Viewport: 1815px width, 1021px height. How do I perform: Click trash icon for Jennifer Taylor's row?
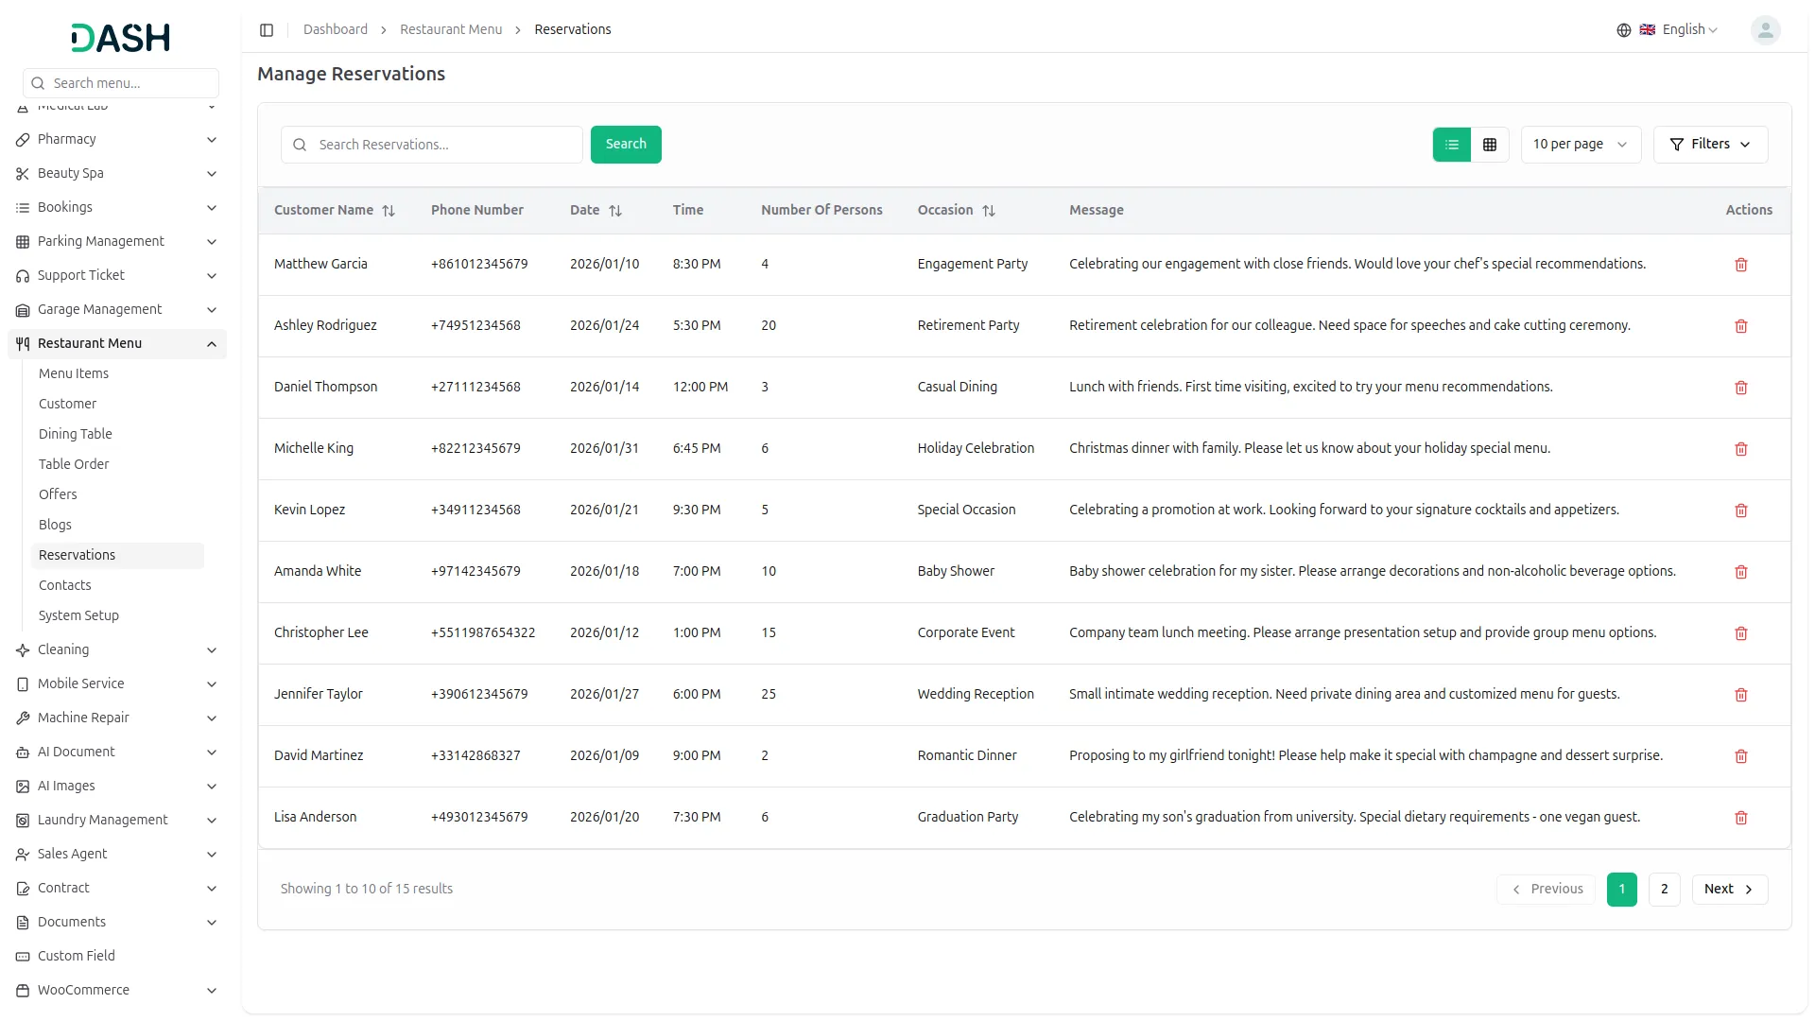point(1740,695)
